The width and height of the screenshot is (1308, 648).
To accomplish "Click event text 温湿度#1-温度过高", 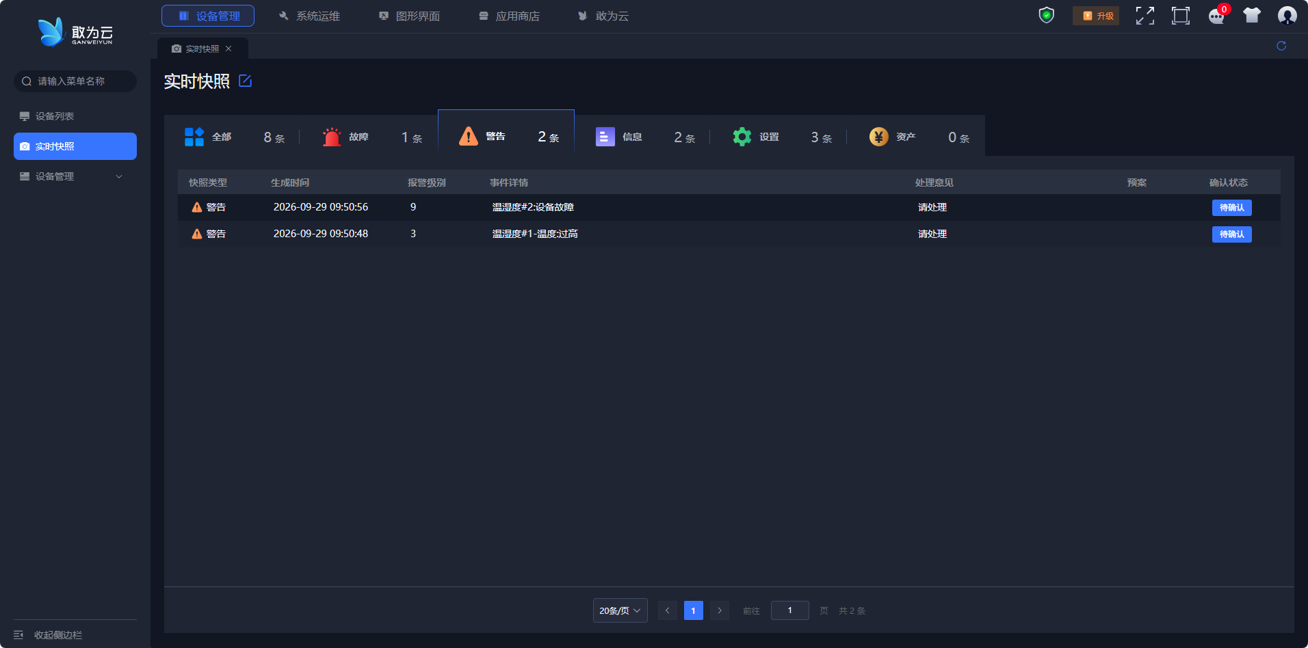I will (x=535, y=234).
